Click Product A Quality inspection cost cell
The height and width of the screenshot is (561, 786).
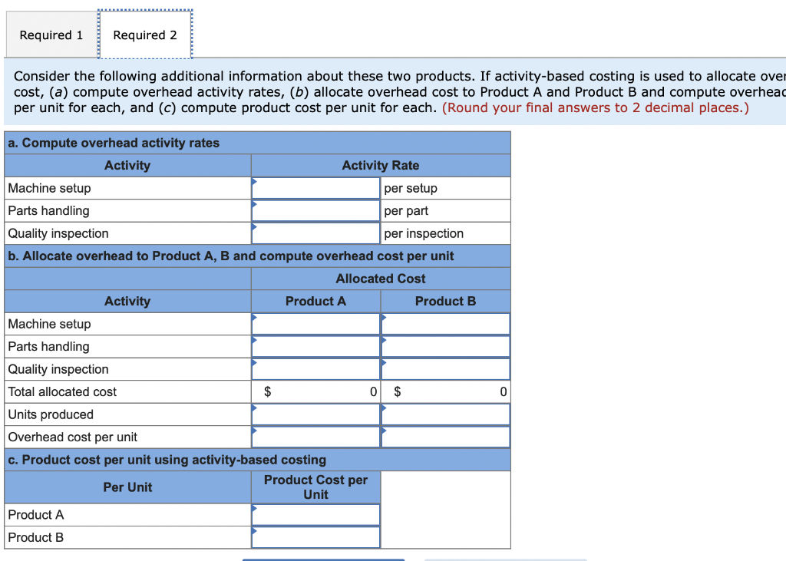(315, 368)
